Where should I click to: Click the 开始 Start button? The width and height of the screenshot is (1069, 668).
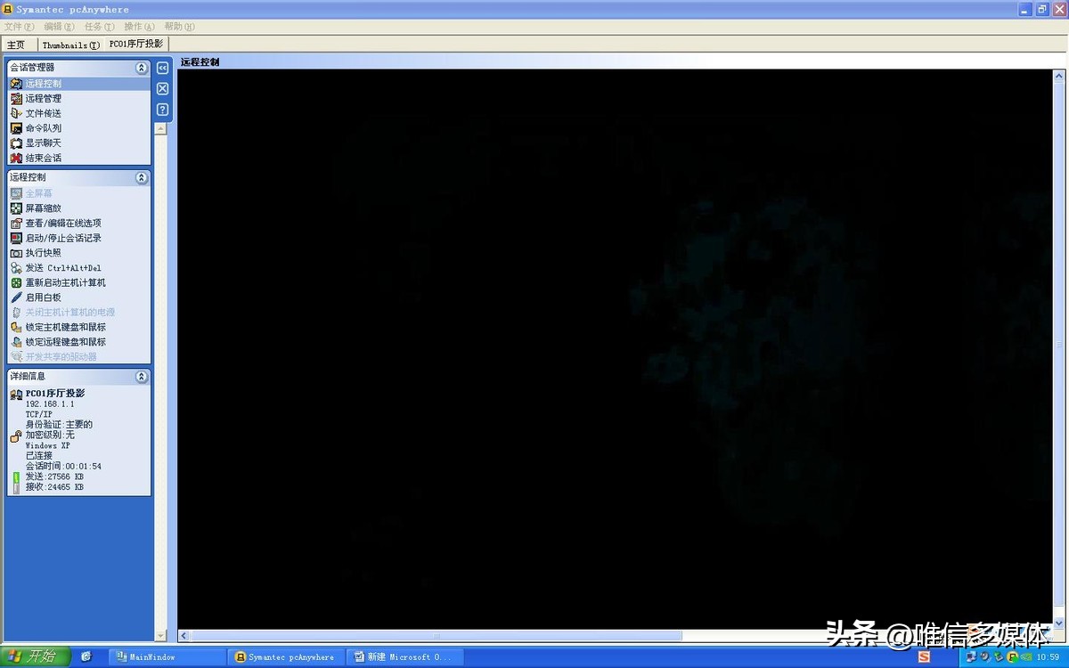[x=36, y=656]
